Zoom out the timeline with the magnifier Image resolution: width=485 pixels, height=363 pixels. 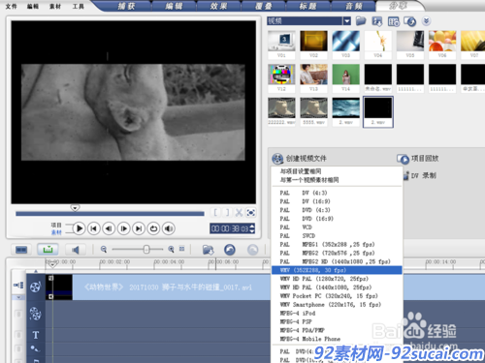coord(104,249)
